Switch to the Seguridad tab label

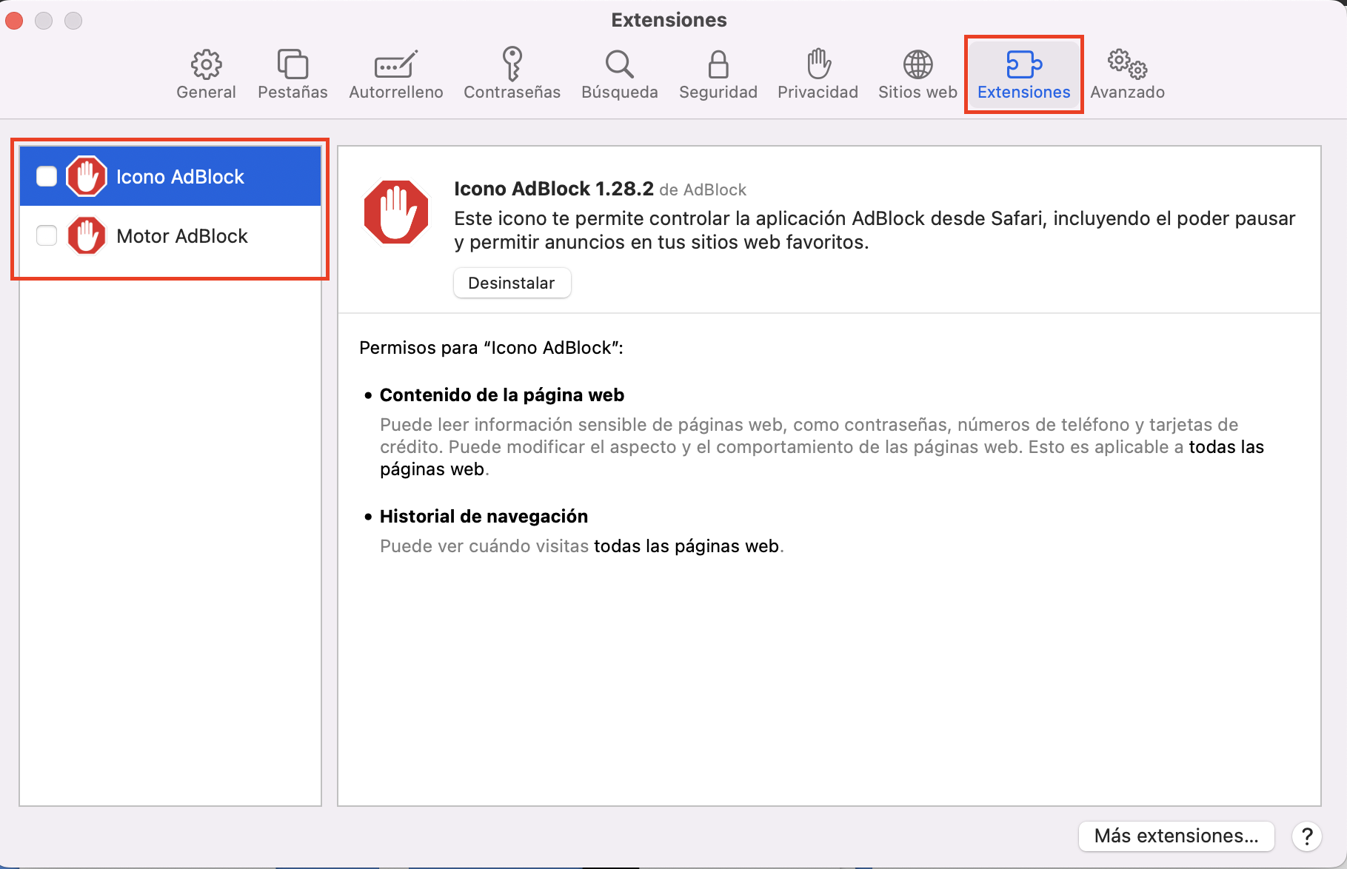click(718, 92)
